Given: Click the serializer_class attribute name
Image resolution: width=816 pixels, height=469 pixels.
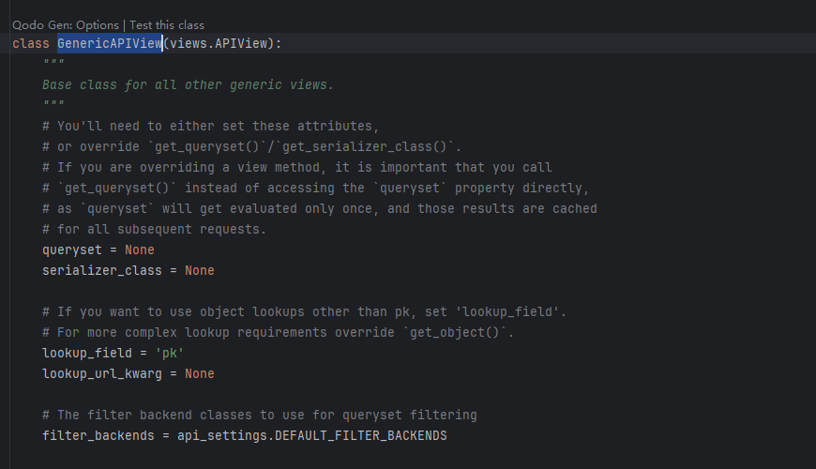Looking at the screenshot, I should pyautogui.click(x=101, y=271).
